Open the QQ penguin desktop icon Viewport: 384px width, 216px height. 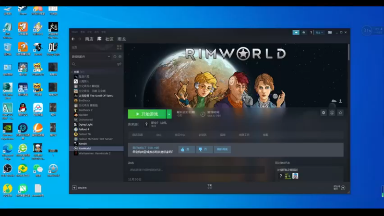point(23,109)
